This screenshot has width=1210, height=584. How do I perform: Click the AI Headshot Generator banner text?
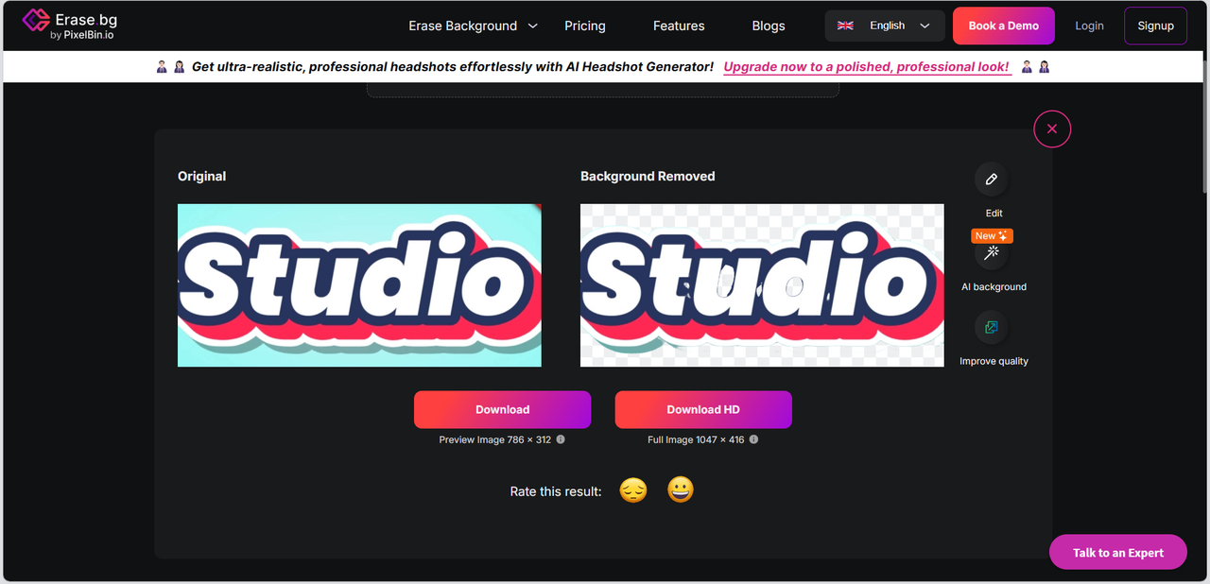tap(453, 67)
